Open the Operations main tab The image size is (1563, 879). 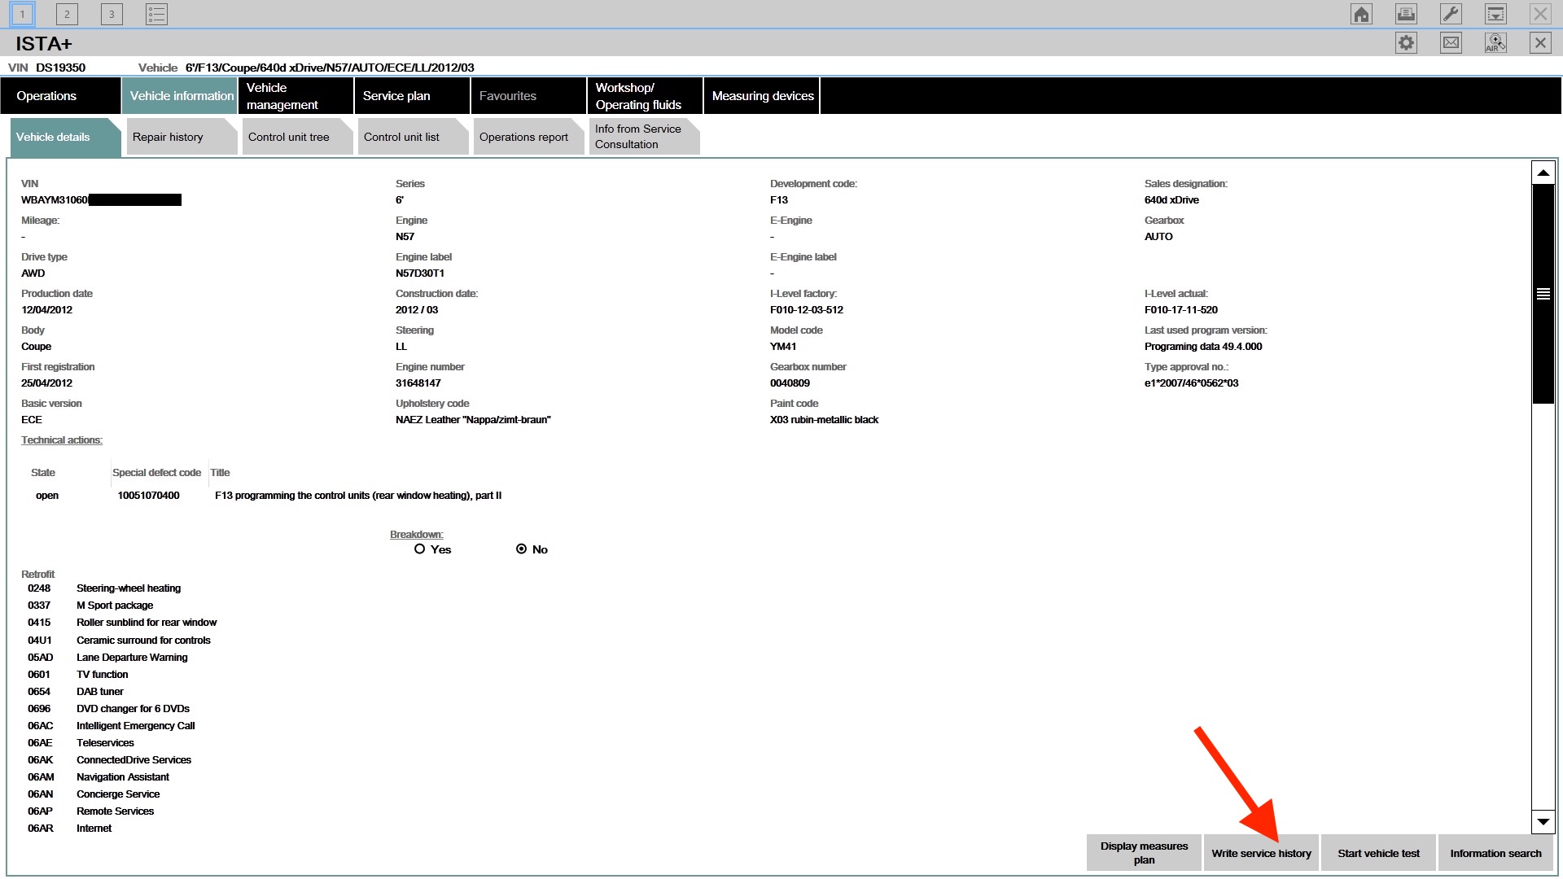pyautogui.click(x=61, y=96)
